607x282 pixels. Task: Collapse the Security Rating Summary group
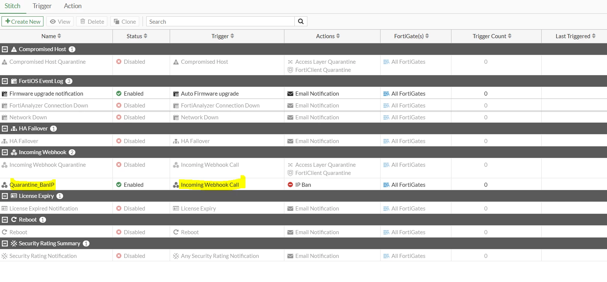(5, 243)
